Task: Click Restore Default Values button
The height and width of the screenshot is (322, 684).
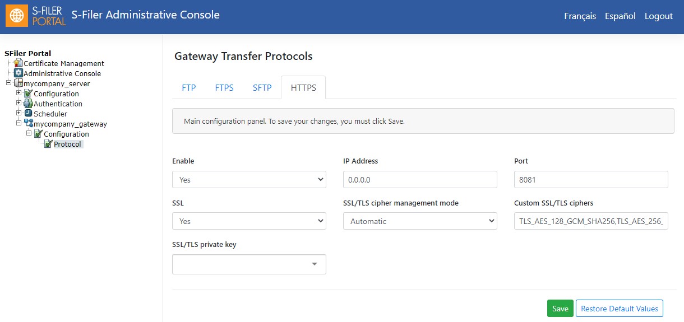Action: 620,309
